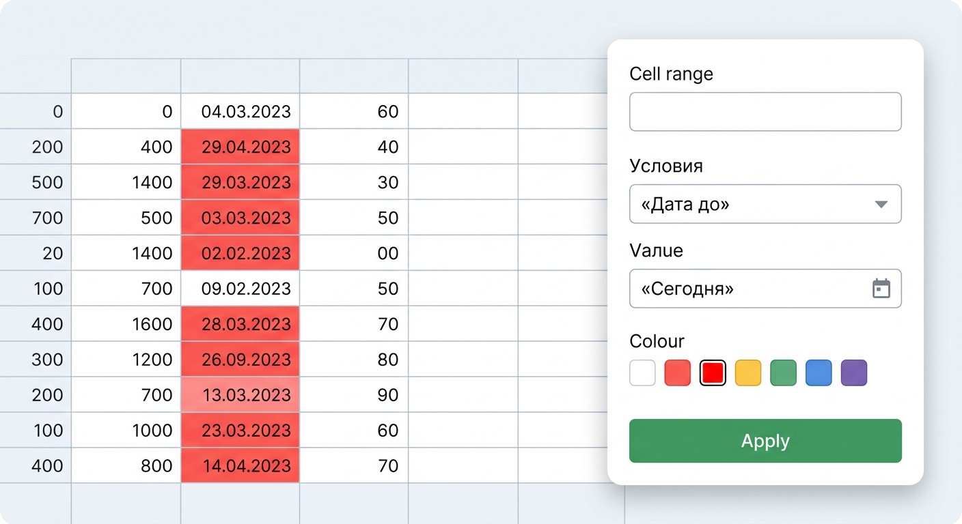The image size is (962, 524).
Task: Open the Условия condition combo box
Action: click(x=765, y=204)
